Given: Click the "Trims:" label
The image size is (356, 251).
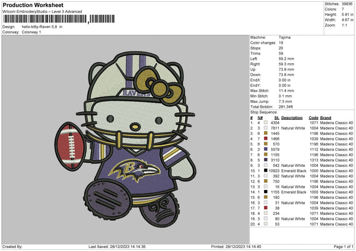Looking at the screenshot, I should (x=256, y=53).
